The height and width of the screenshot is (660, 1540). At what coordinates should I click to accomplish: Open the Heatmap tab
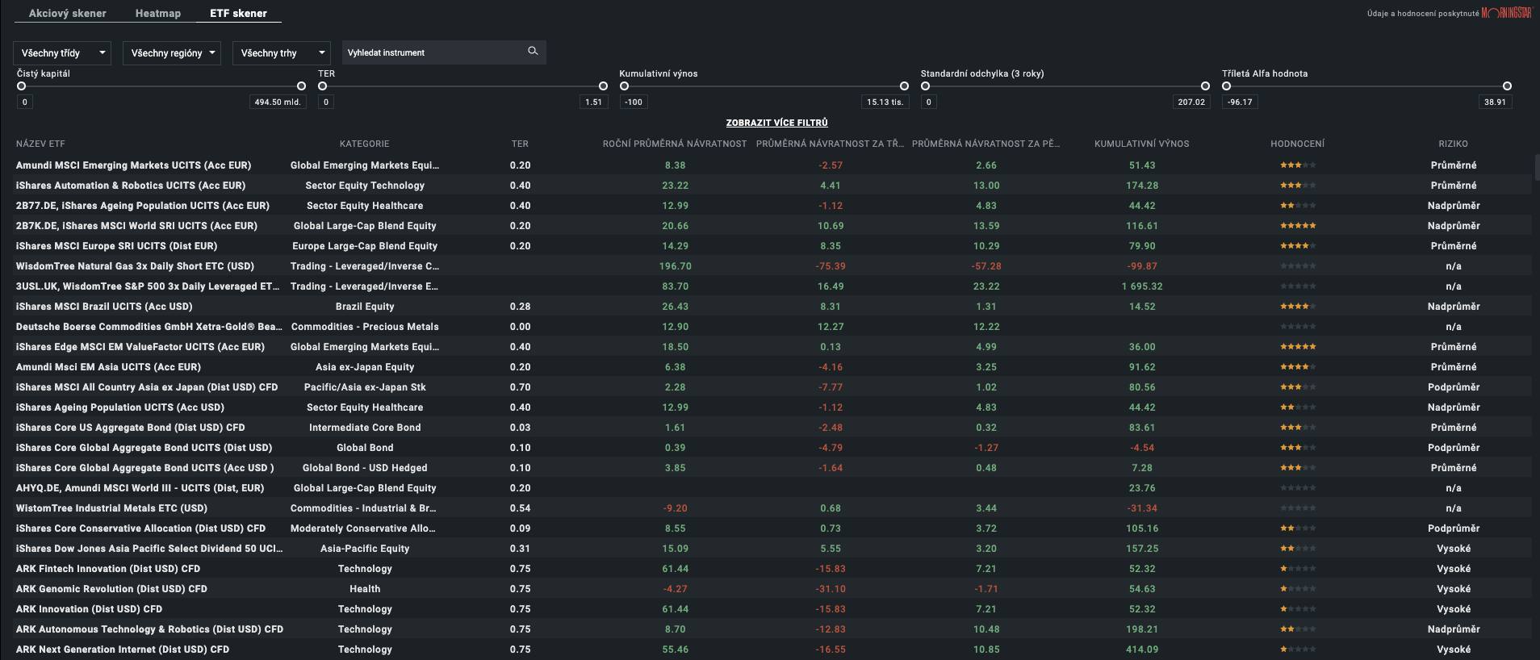click(158, 13)
